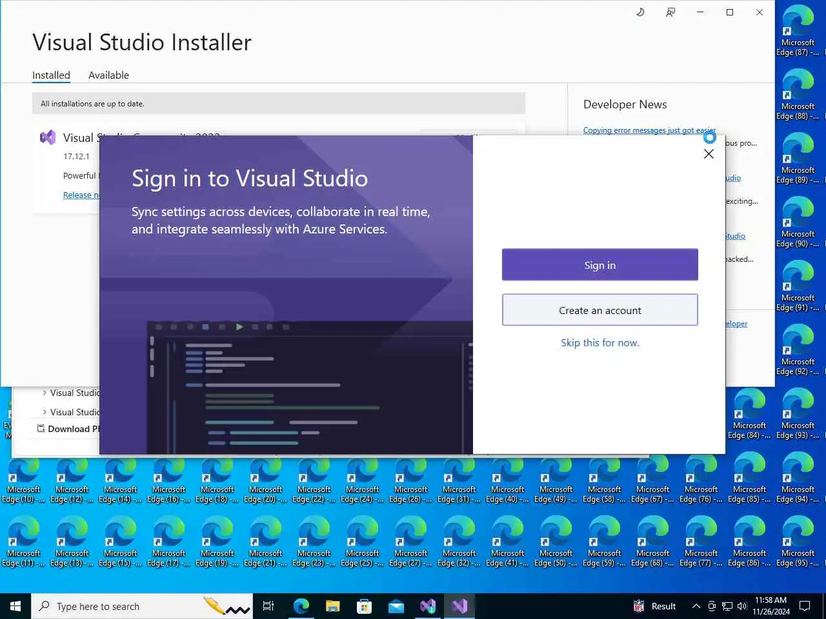
Task: Click the Visual Studio Community product logo
Action: point(48,137)
